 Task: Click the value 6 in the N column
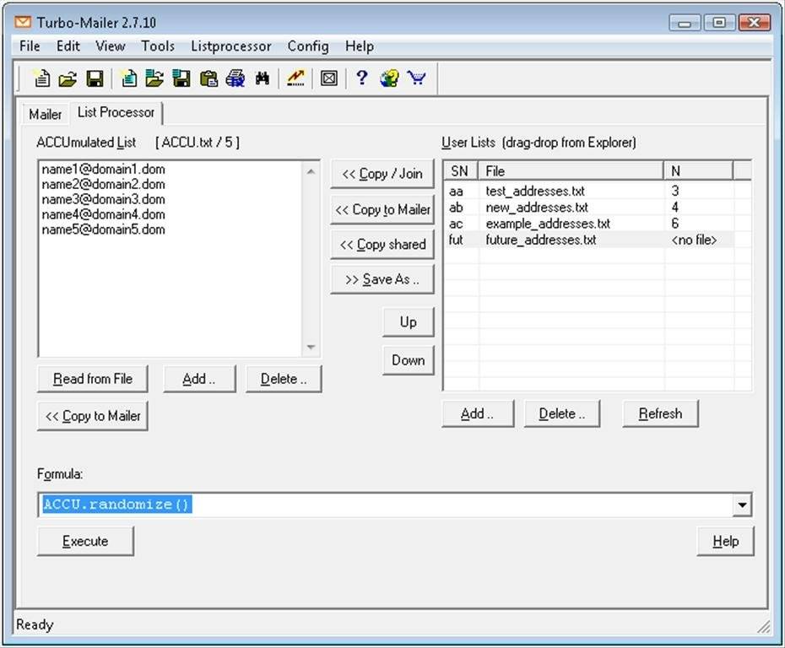675,224
